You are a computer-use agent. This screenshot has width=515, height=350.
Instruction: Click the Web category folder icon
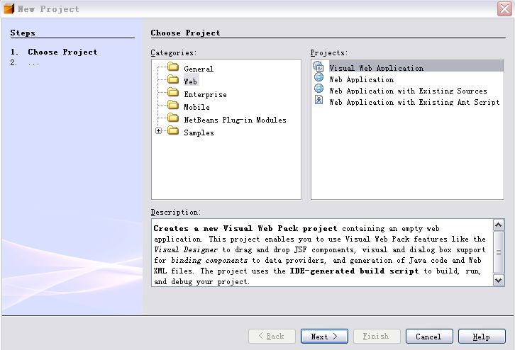(173, 79)
